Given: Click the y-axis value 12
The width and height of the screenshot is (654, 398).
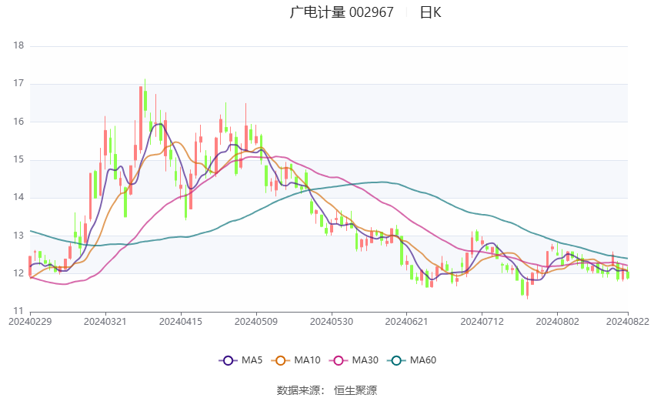Looking at the screenshot, I should [x=18, y=274].
